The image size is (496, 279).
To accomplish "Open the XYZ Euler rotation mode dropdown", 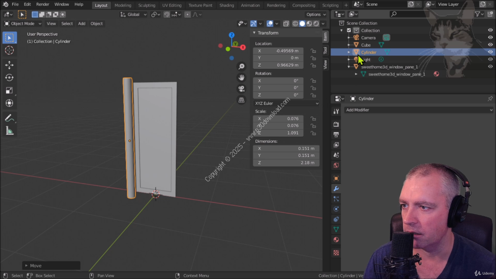I will (x=286, y=103).
